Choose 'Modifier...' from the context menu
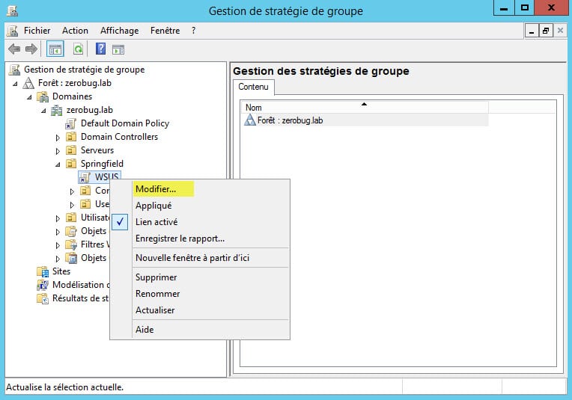This screenshot has width=572, height=400. pos(156,189)
